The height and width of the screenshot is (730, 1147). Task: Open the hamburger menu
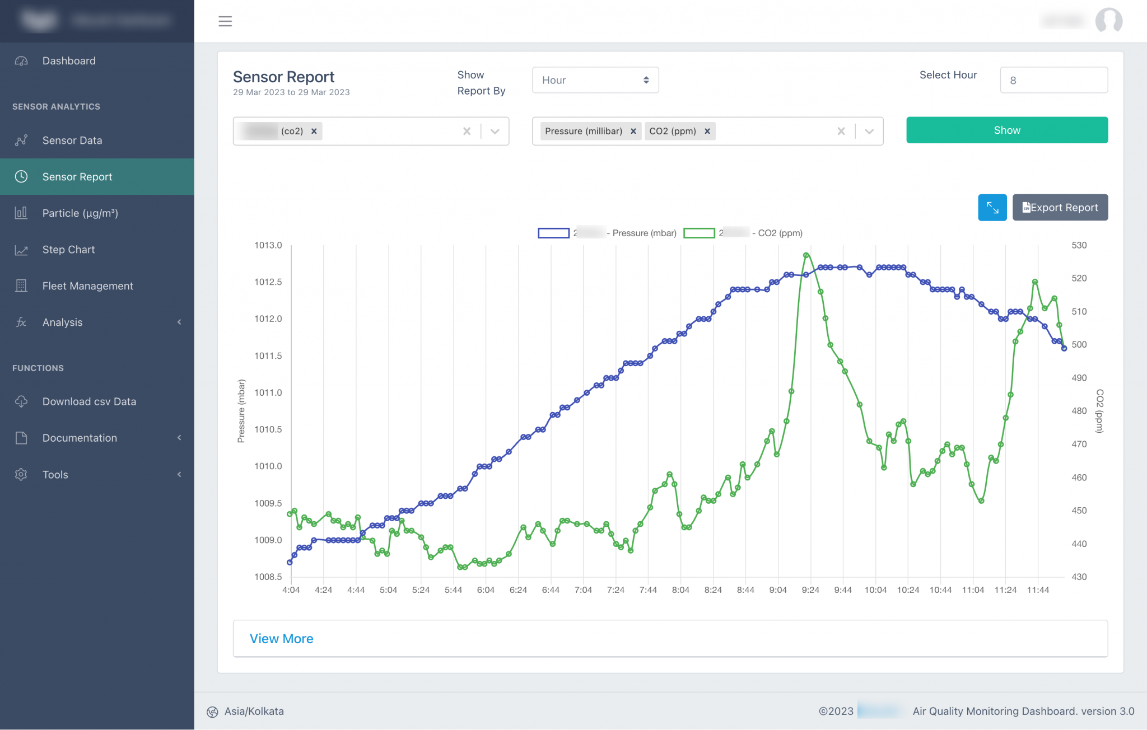pos(225,21)
